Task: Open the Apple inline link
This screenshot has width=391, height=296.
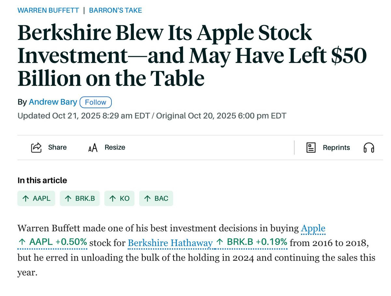Action: [x=313, y=229]
